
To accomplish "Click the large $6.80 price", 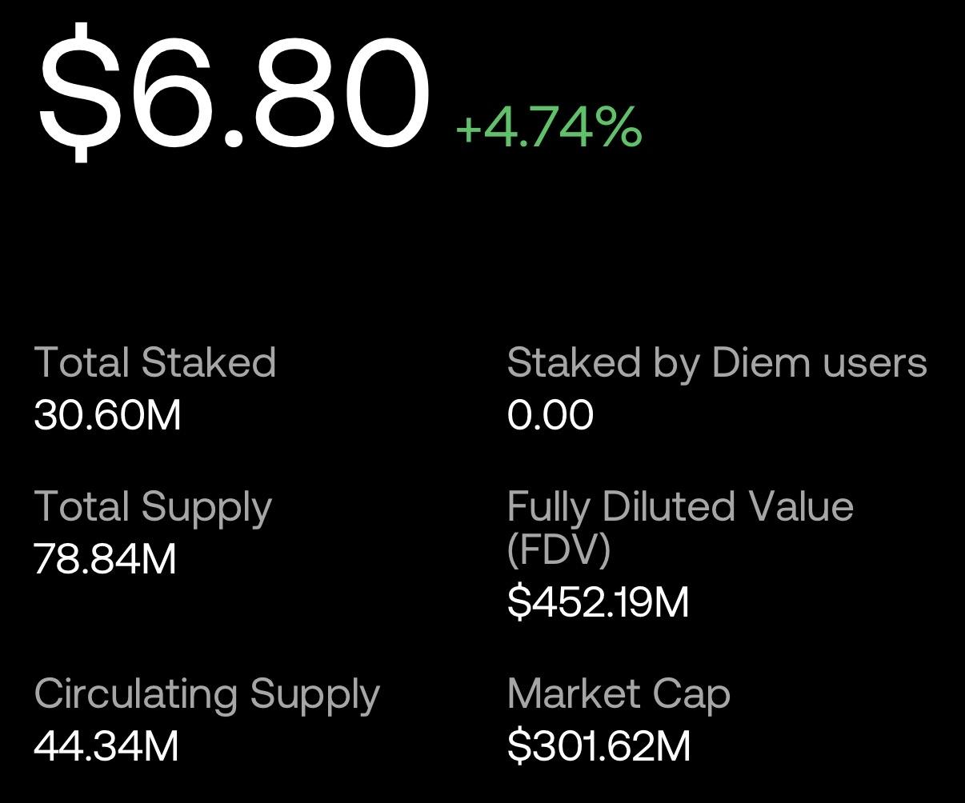I will (234, 88).
